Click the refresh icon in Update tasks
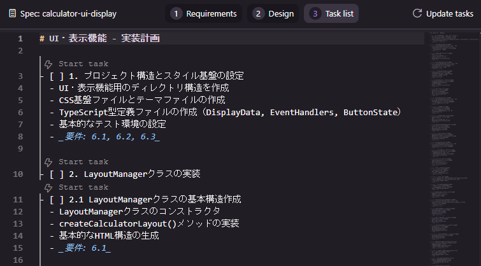This screenshot has width=481, height=266. pyautogui.click(x=417, y=13)
